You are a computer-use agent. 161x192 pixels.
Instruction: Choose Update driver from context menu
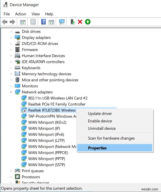(x=115, y=114)
